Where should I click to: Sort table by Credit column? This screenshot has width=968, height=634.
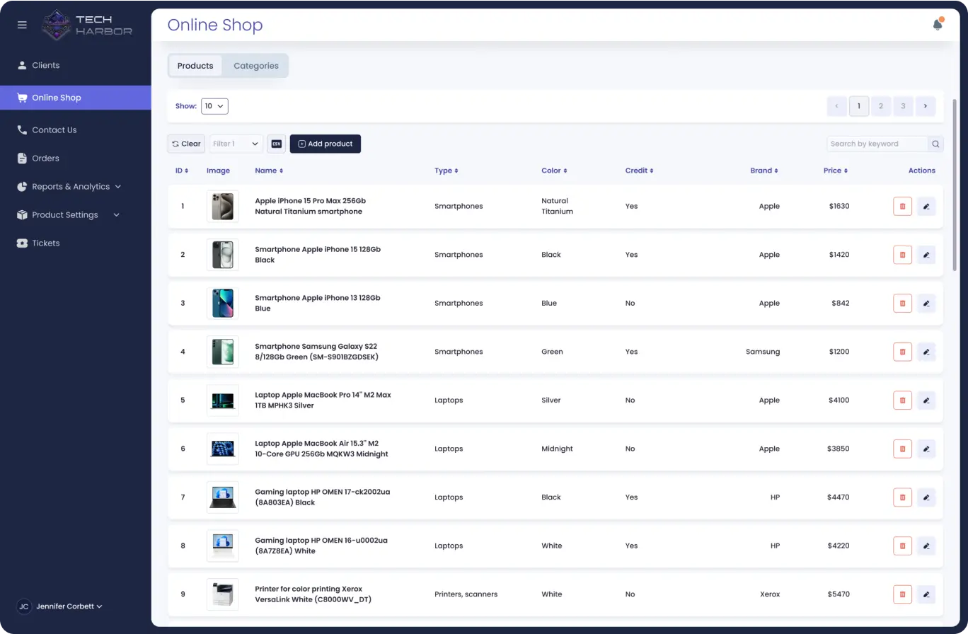click(639, 171)
